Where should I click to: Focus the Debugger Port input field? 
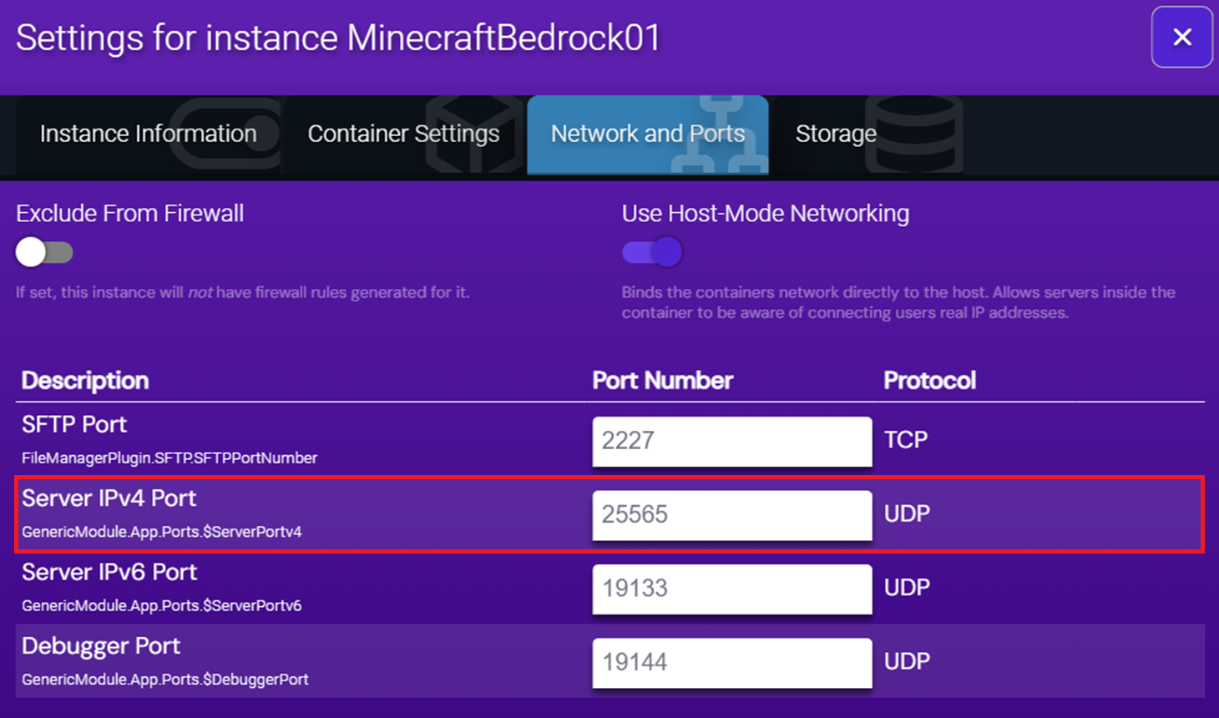click(731, 663)
